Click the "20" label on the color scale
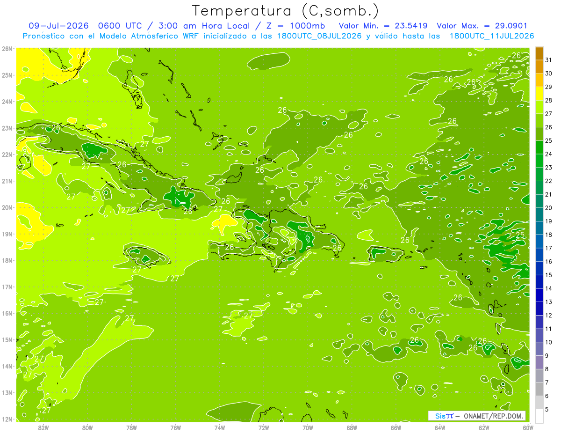Screen dimensions: 561x434 click(x=548, y=208)
